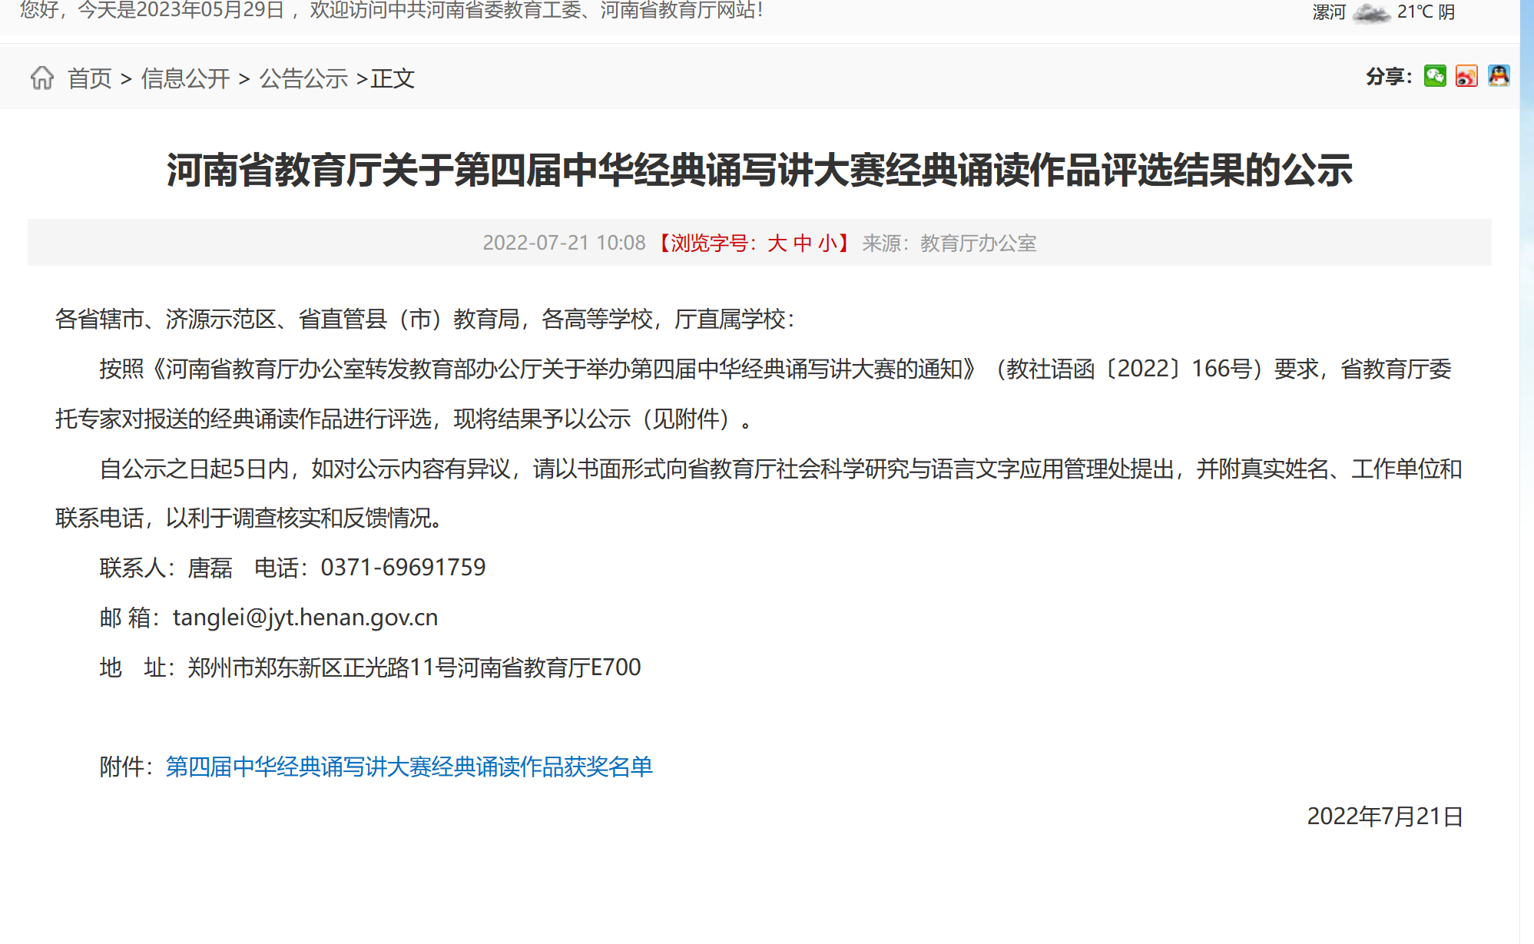Click the 21℃ 阴 temperature text

[1426, 12]
